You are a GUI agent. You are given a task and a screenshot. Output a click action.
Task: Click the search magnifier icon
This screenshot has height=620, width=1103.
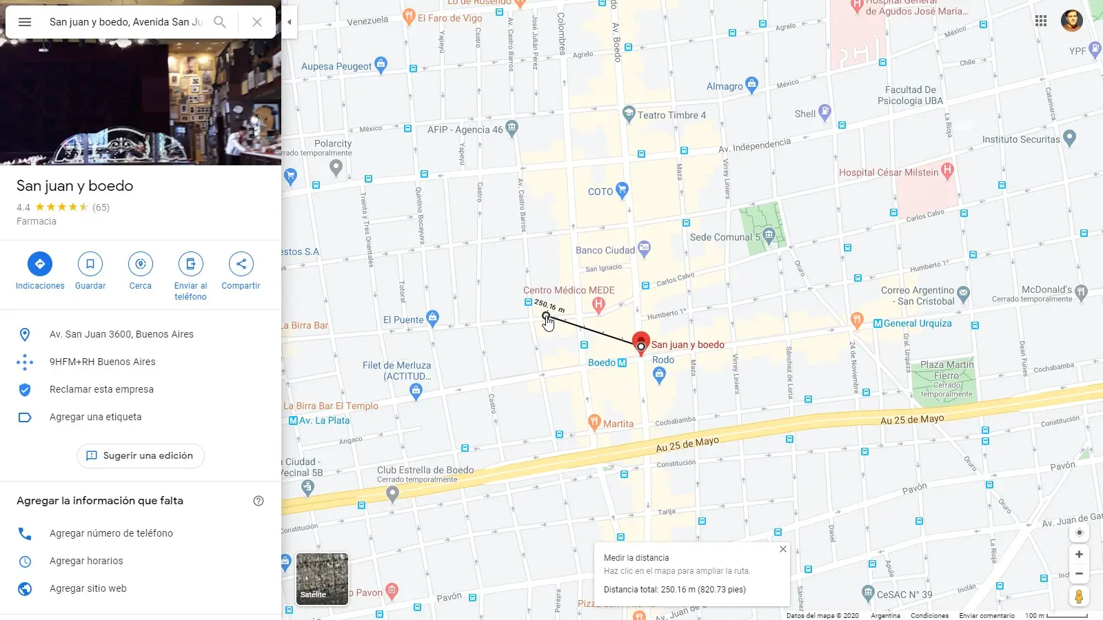click(220, 22)
